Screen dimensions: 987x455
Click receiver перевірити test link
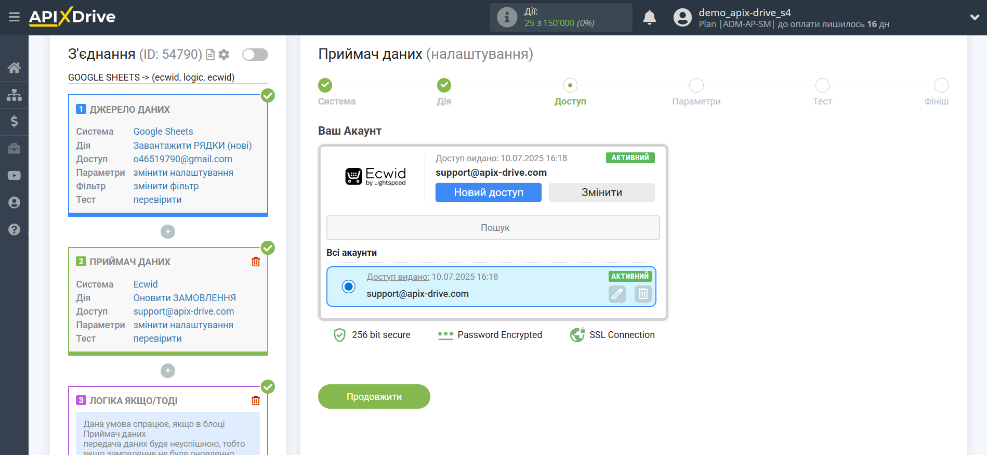click(157, 339)
